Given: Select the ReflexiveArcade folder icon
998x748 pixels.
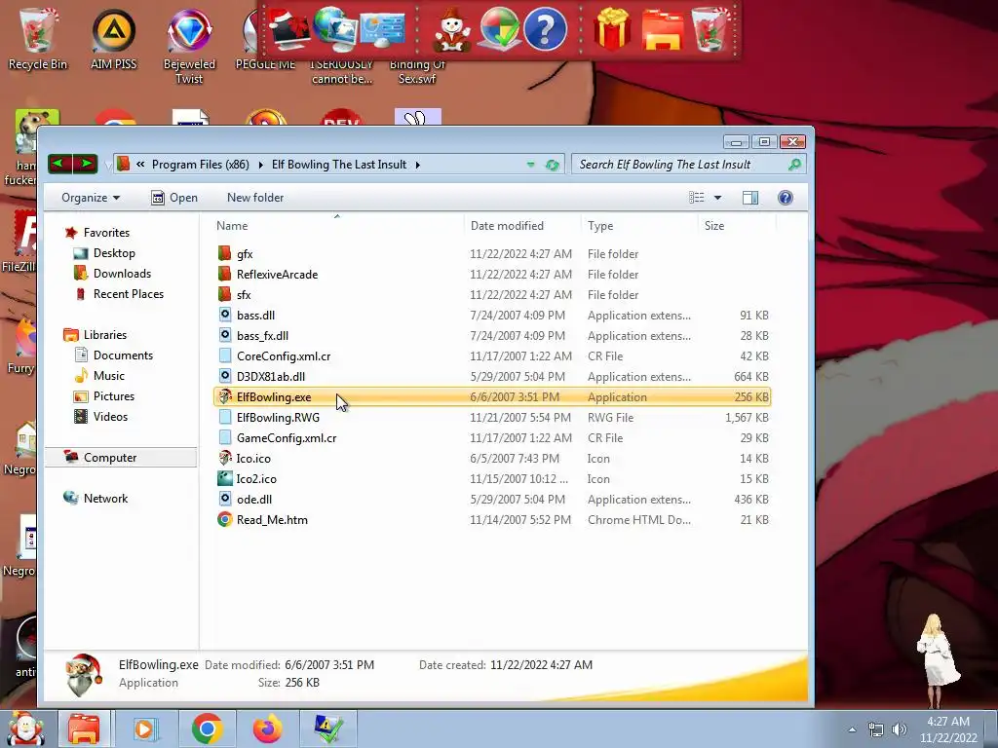Looking at the screenshot, I should [224, 274].
